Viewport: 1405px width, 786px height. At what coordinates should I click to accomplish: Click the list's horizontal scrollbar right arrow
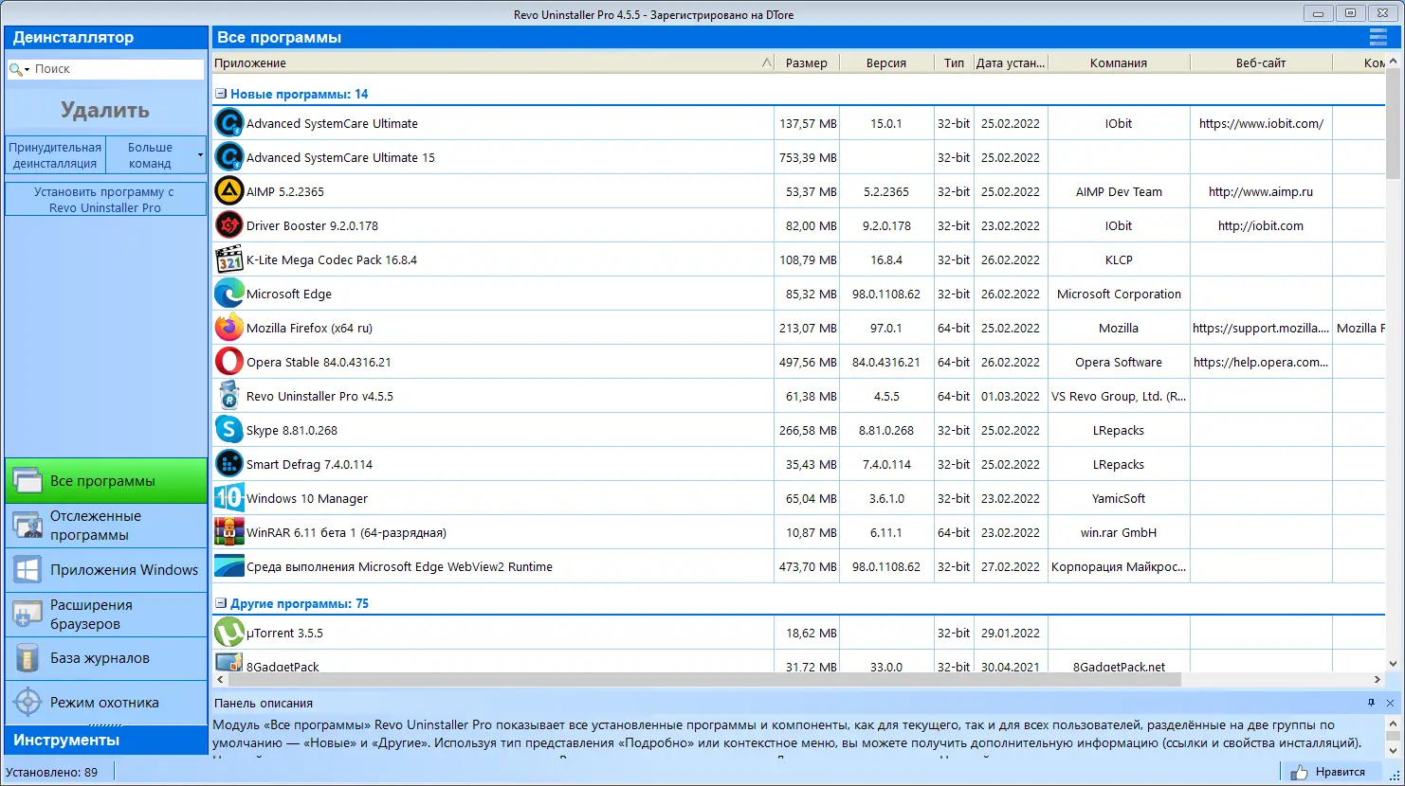tap(1378, 679)
